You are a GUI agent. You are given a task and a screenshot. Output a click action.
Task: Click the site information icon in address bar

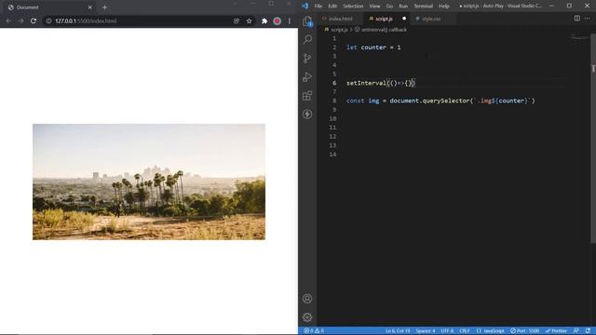(x=48, y=20)
